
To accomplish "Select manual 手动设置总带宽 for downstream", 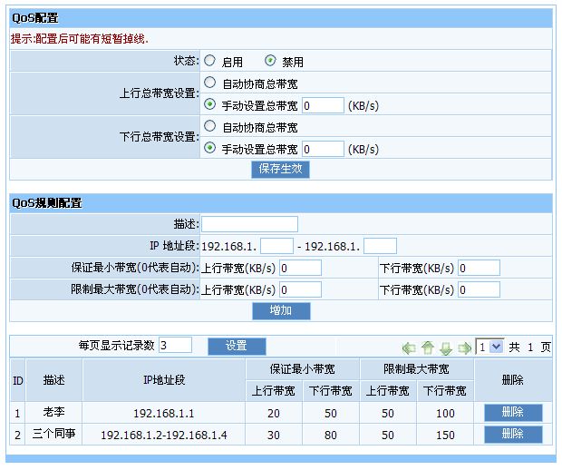I will tap(210, 149).
